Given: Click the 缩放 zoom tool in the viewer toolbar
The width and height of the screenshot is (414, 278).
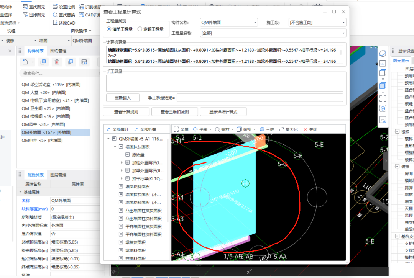Looking at the screenshot, I should coord(222,129).
